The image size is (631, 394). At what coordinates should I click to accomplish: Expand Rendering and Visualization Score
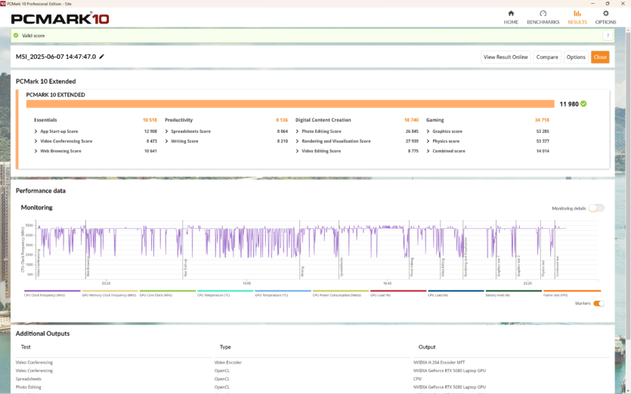tap(298, 141)
